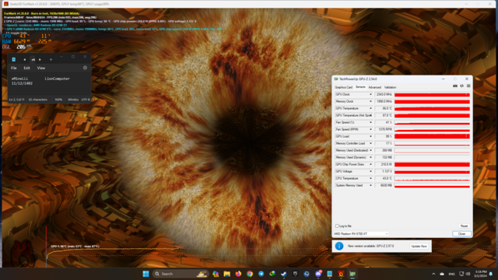498x280 pixels.
Task: Open network and volume quick settings
Action: pos(465,274)
